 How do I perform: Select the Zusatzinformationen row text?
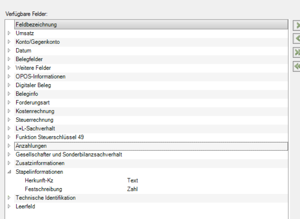40,163
